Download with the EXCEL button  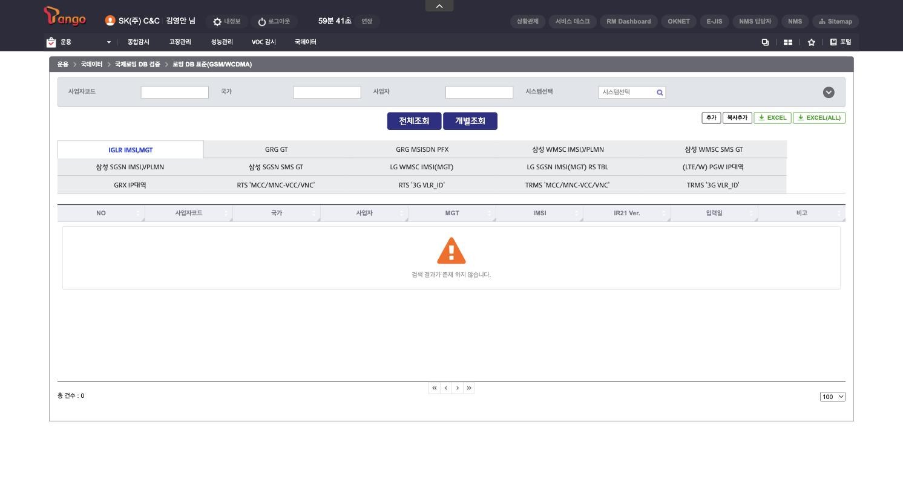772,118
